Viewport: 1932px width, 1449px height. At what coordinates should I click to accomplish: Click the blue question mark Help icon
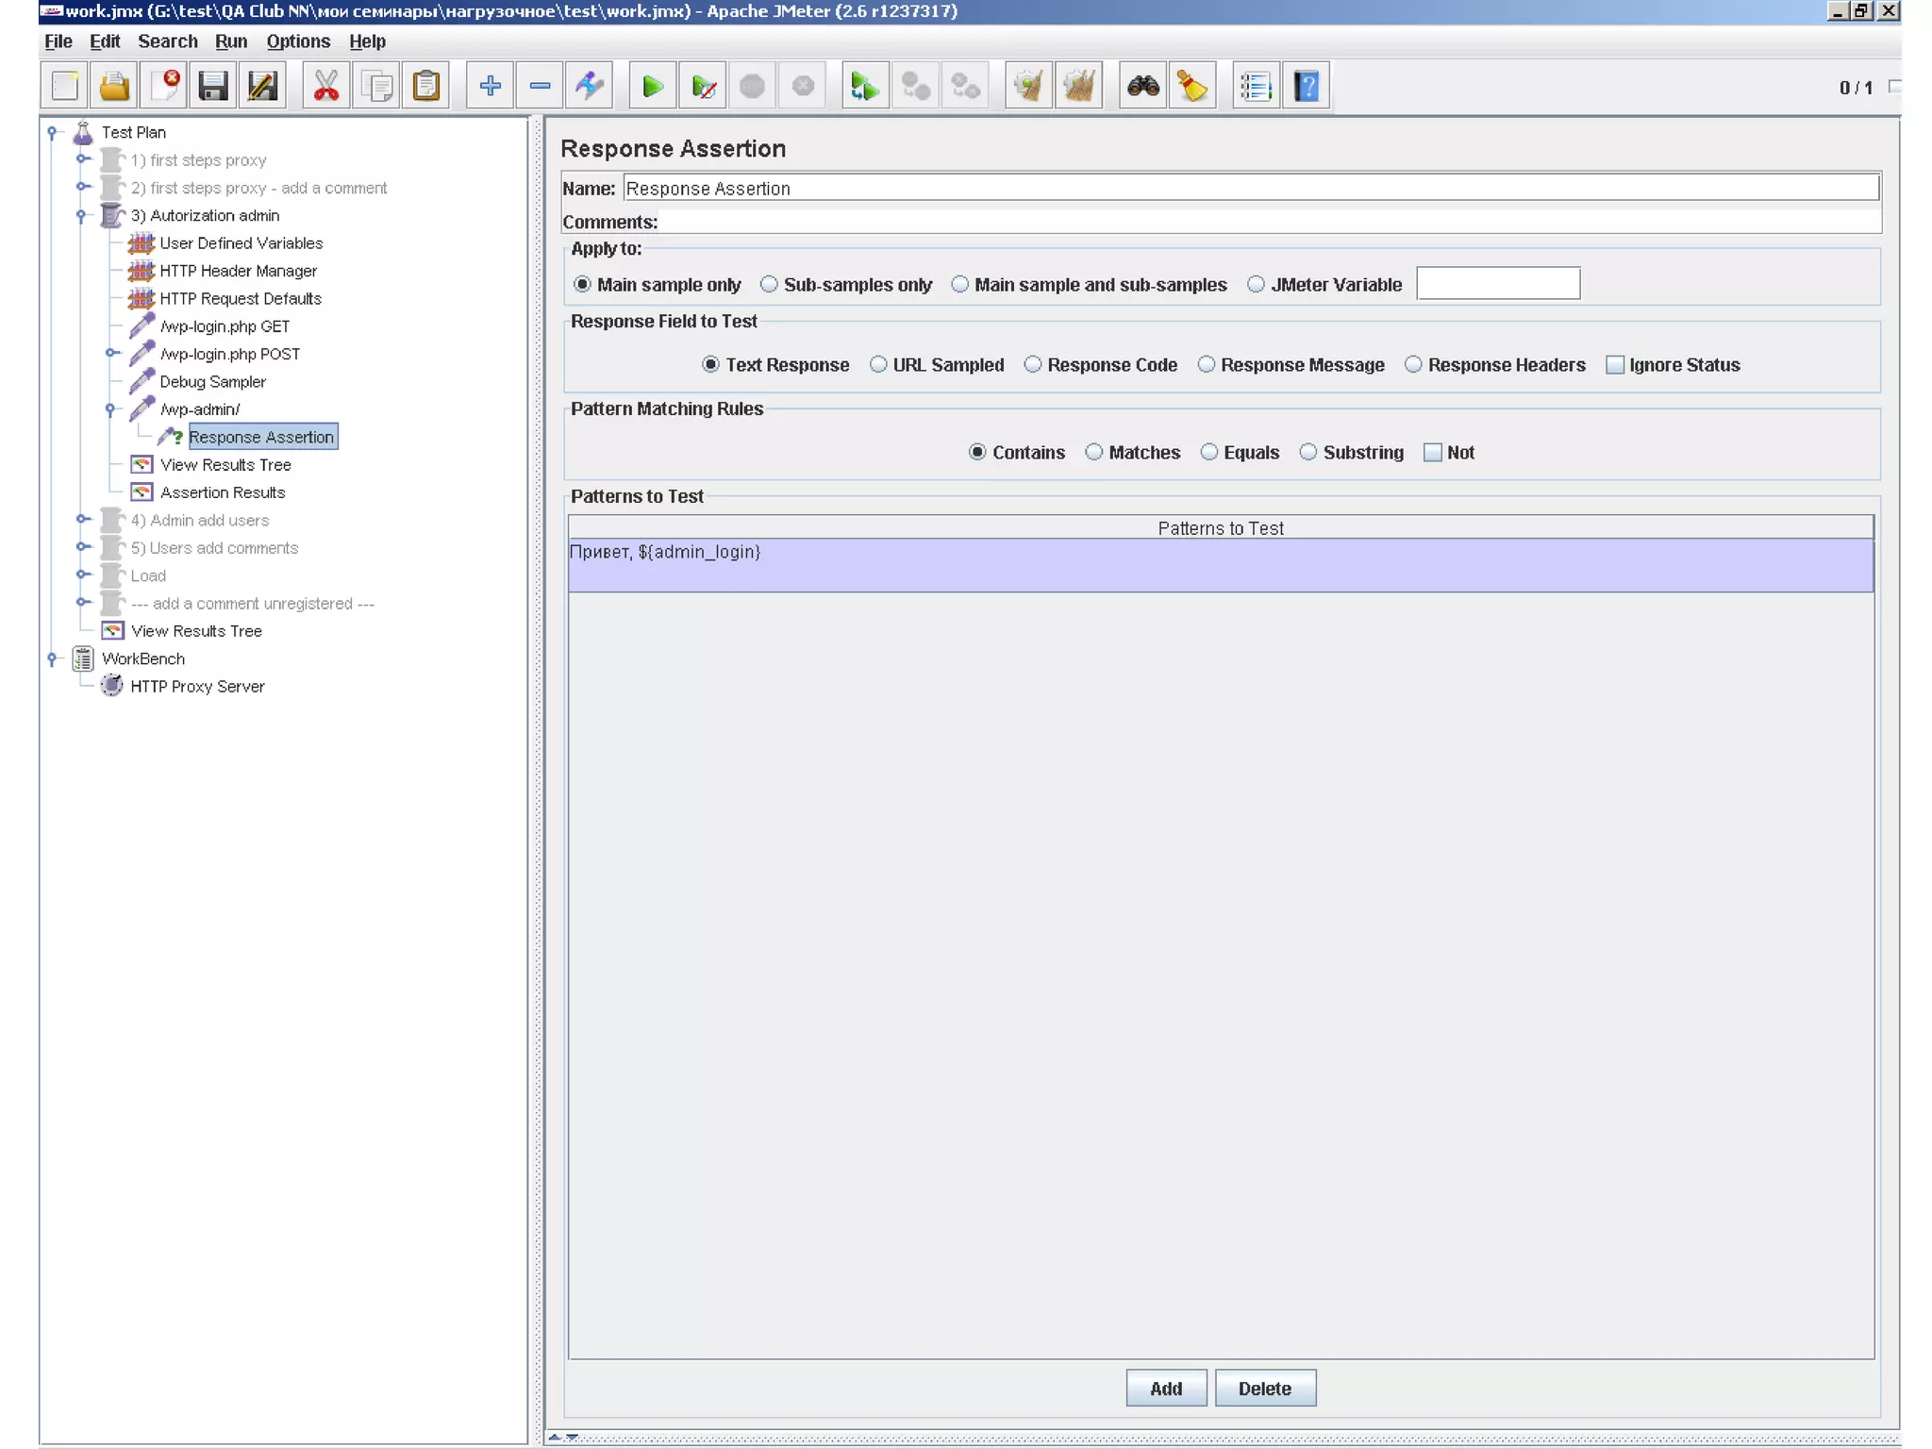[x=1307, y=87]
